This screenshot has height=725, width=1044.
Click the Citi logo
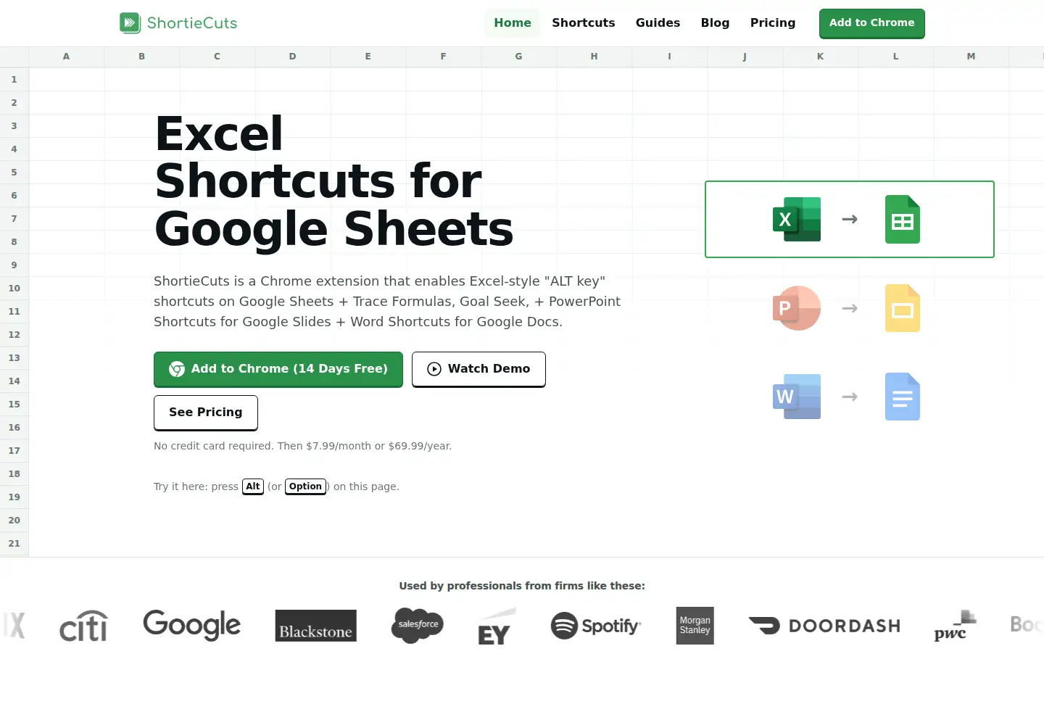tap(83, 626)
